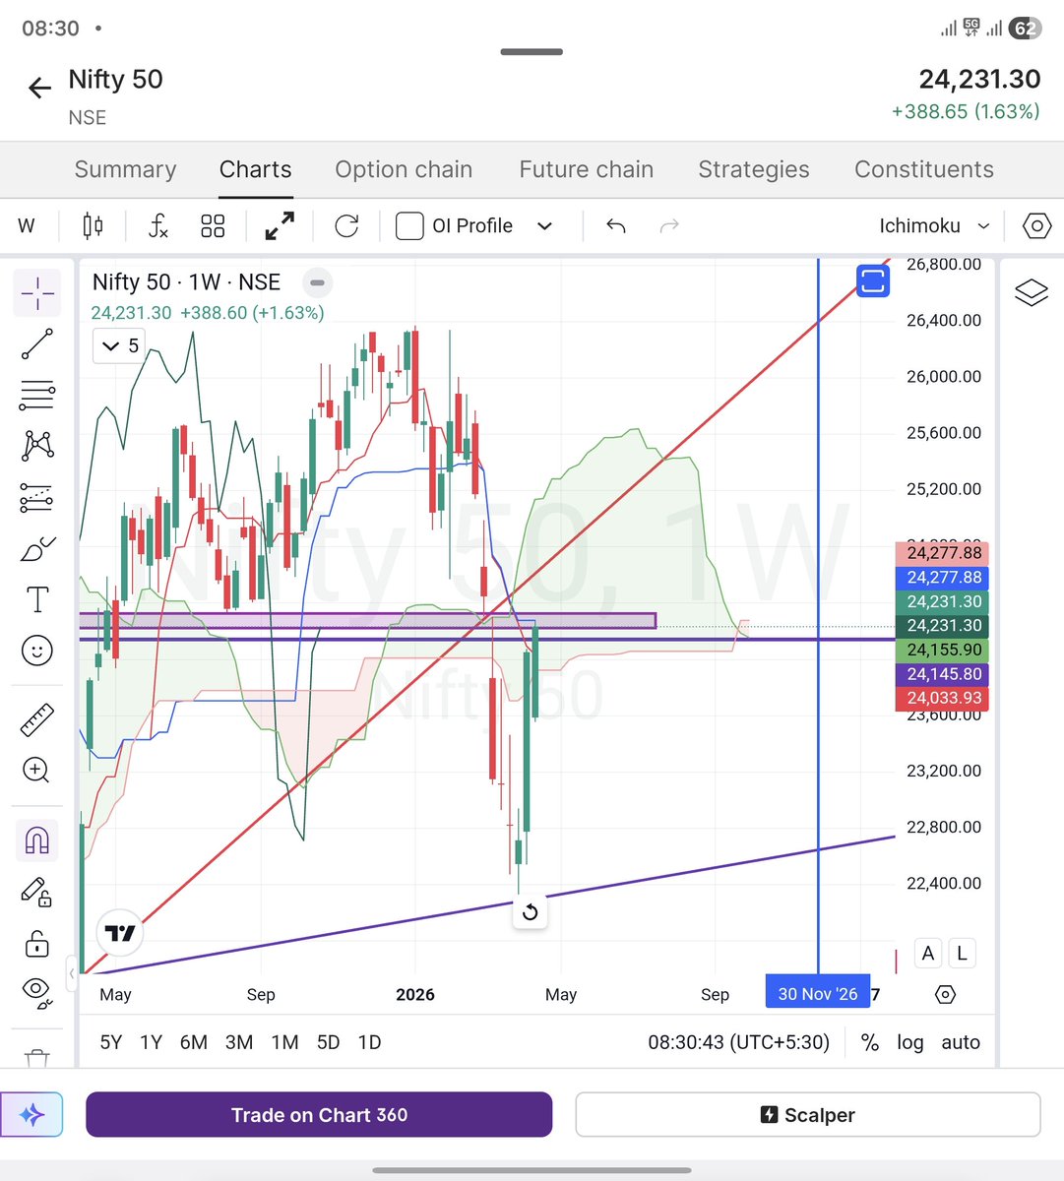Open the Ichimoku indicator dropdown

(x=931, y=225)
